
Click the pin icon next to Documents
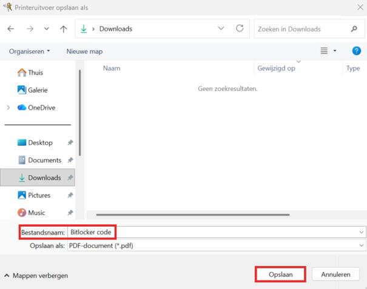(x=70, y=160)
